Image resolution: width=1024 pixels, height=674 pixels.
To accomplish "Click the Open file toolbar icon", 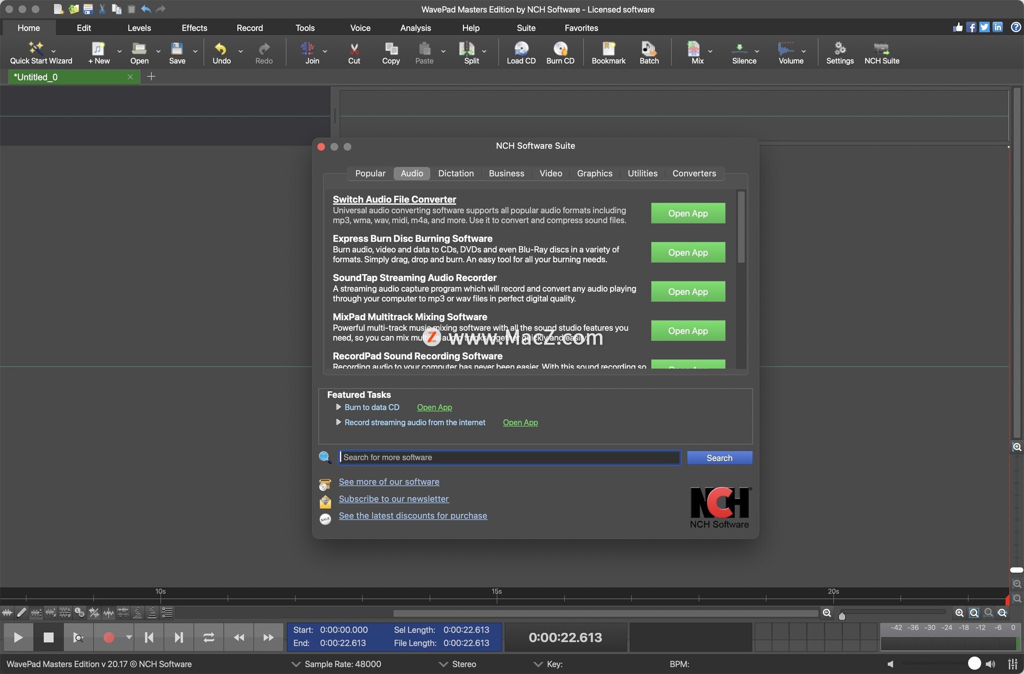I will point(139,53).
